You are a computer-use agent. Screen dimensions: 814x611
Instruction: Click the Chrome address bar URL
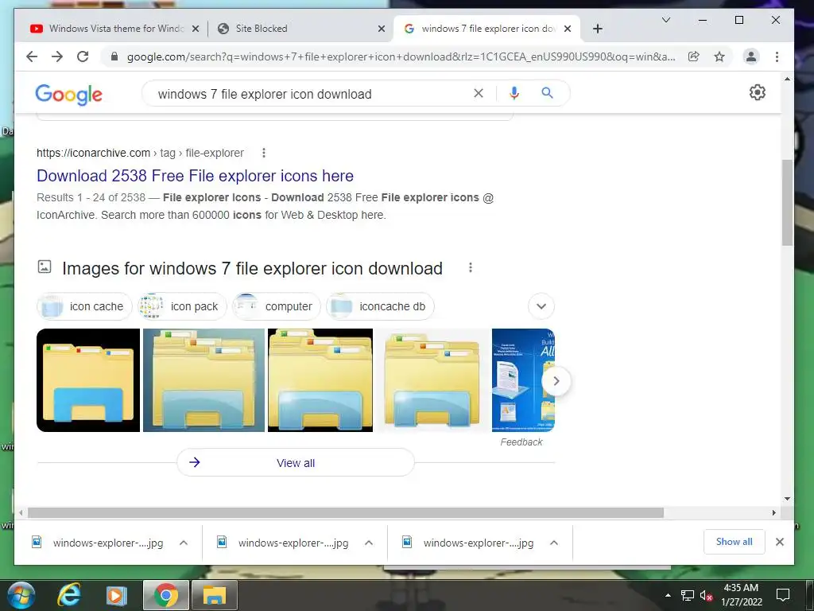coord(401,56)
